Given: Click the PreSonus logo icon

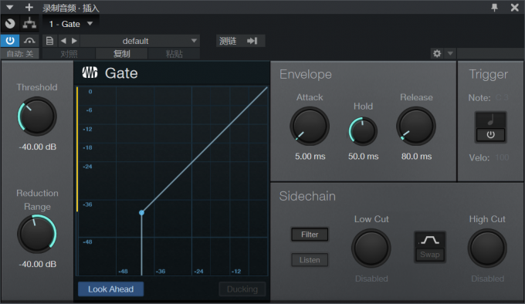Looking at the screenshot, I should coord(90,73).
